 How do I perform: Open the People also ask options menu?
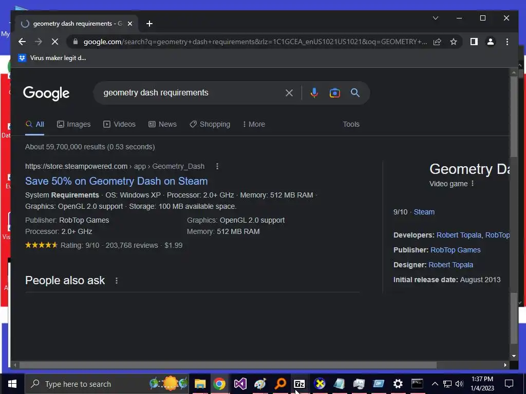pyautogui.click(x=117, y=281)
